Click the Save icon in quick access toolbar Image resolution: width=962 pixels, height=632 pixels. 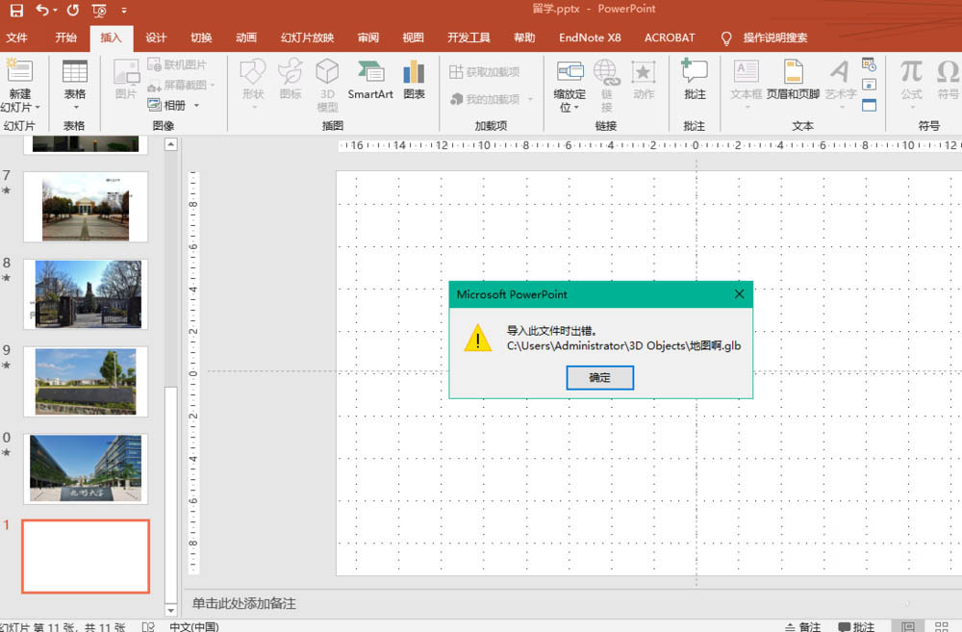[16, 10]
